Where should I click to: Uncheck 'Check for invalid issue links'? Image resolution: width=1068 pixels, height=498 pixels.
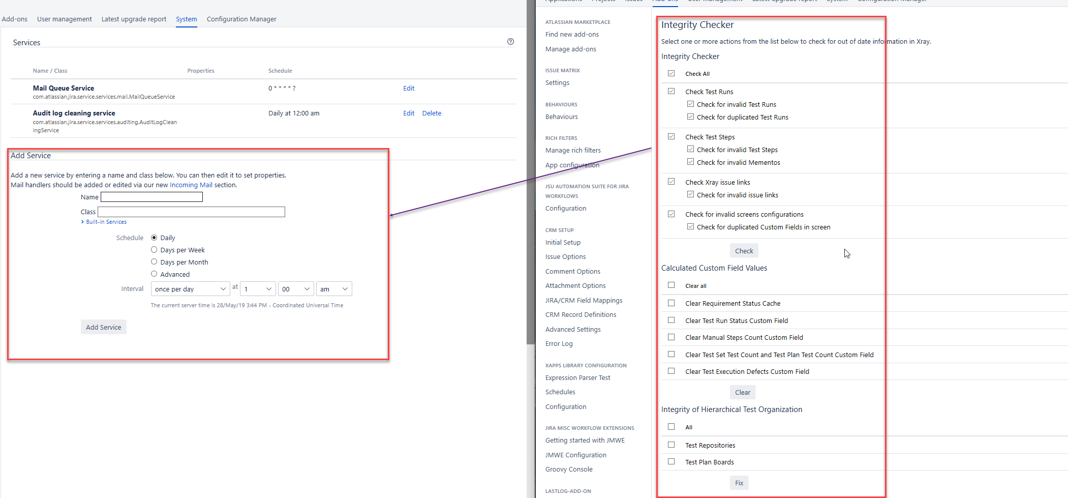pos(690,194)
